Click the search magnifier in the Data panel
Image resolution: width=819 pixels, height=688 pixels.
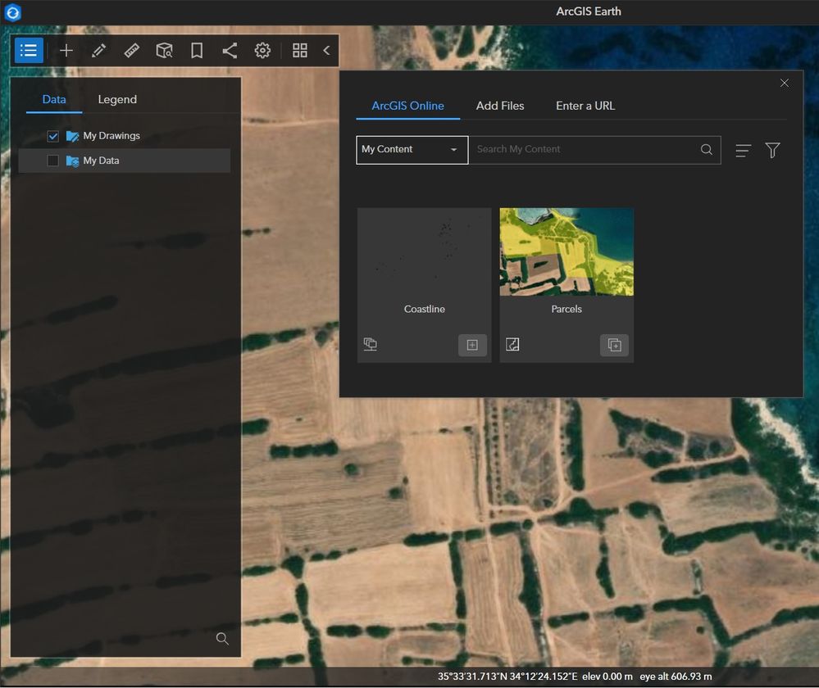click(221, 638)
